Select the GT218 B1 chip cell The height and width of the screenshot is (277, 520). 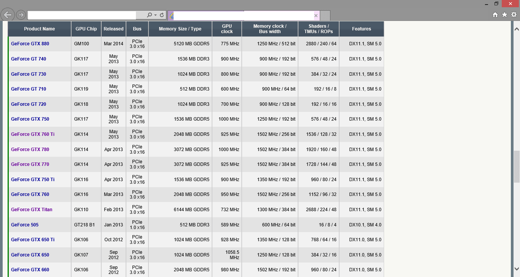pos(86,225)
